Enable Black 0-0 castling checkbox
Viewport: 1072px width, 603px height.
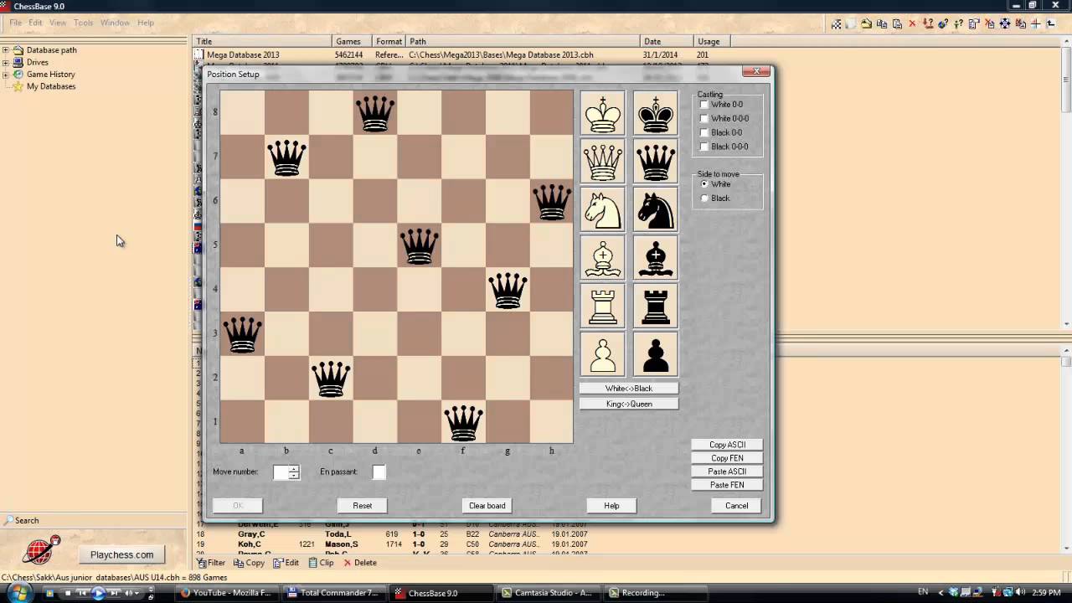coord(703,132)
